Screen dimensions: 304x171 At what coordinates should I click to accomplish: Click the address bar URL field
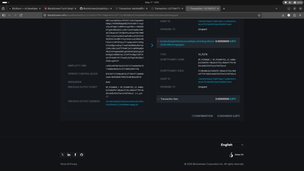pos(151,15)
